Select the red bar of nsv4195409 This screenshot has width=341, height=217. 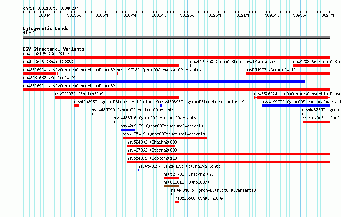(x=164, y=138)
